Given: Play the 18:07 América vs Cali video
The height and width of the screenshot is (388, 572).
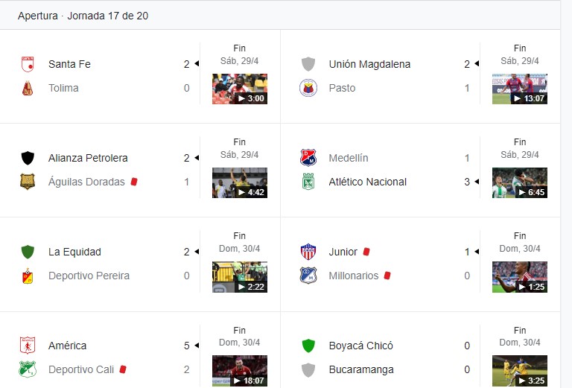Looking at the screenshot, I should (x=240, y=371).
